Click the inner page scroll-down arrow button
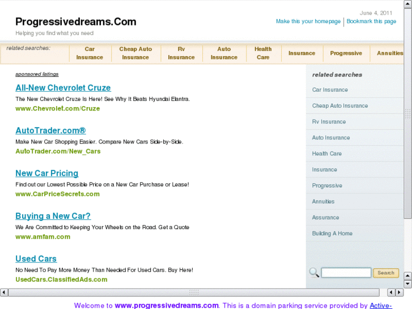Viewport: 412px width, 309px height. click(408, 283)
